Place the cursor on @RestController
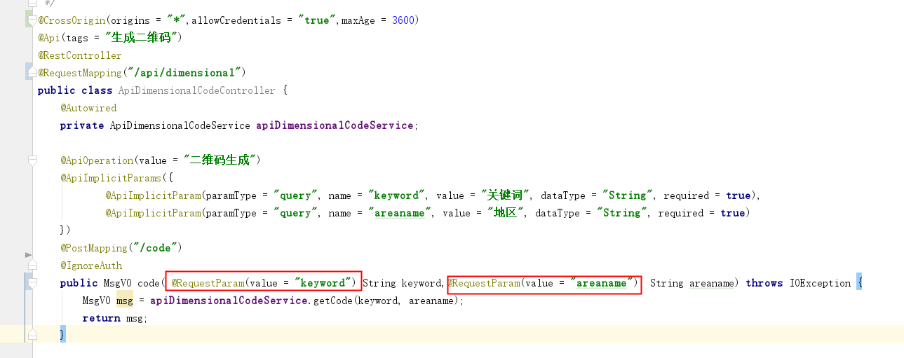 tap(80, 55)
